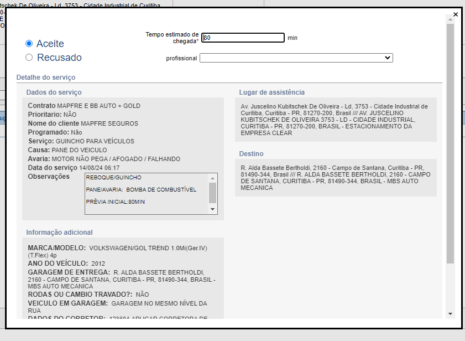
Task: Click Causa: PANE DO VEICULO
Action: tap(67, 150)
